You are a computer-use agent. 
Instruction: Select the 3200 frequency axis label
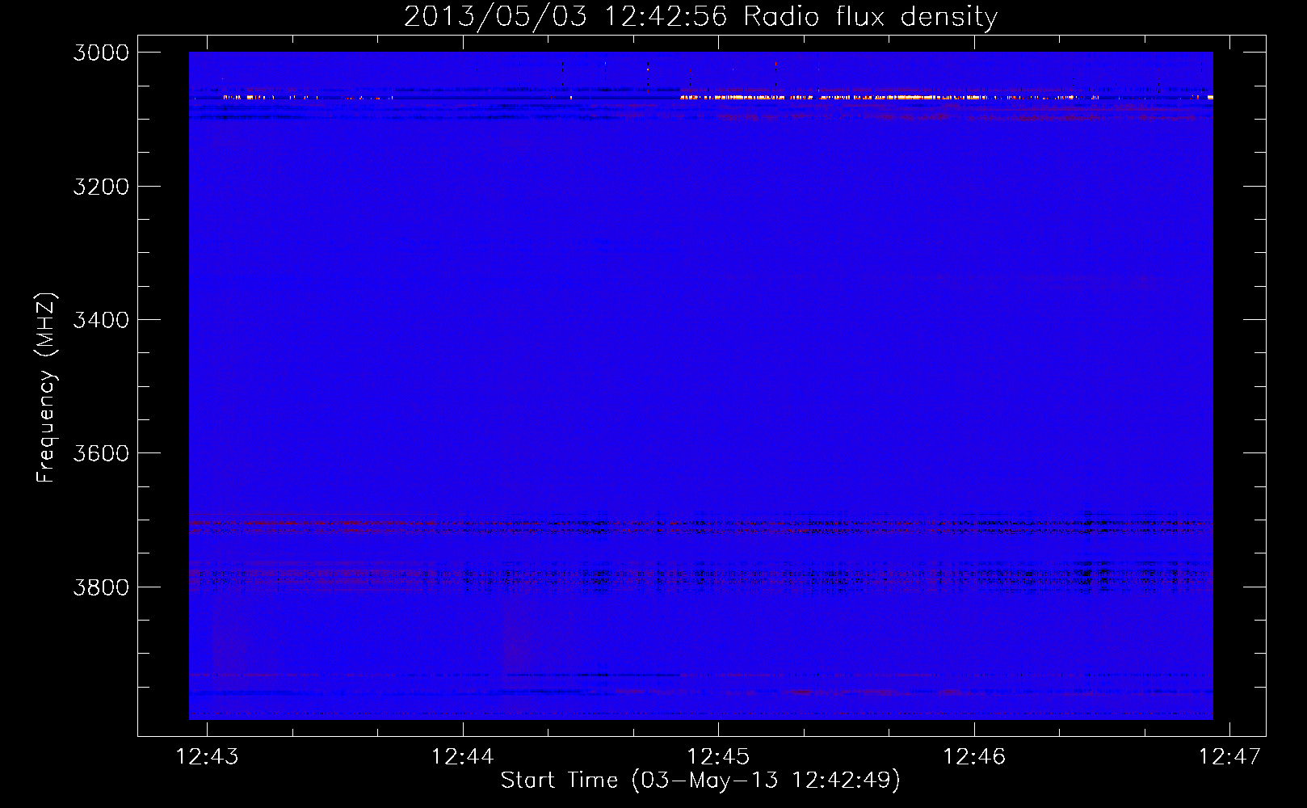click(x=101, y=187)
